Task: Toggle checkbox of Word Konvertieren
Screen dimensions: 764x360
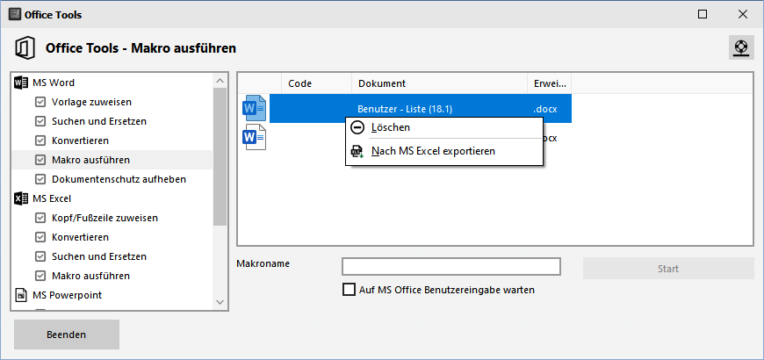Action: (x=40, y=140)
